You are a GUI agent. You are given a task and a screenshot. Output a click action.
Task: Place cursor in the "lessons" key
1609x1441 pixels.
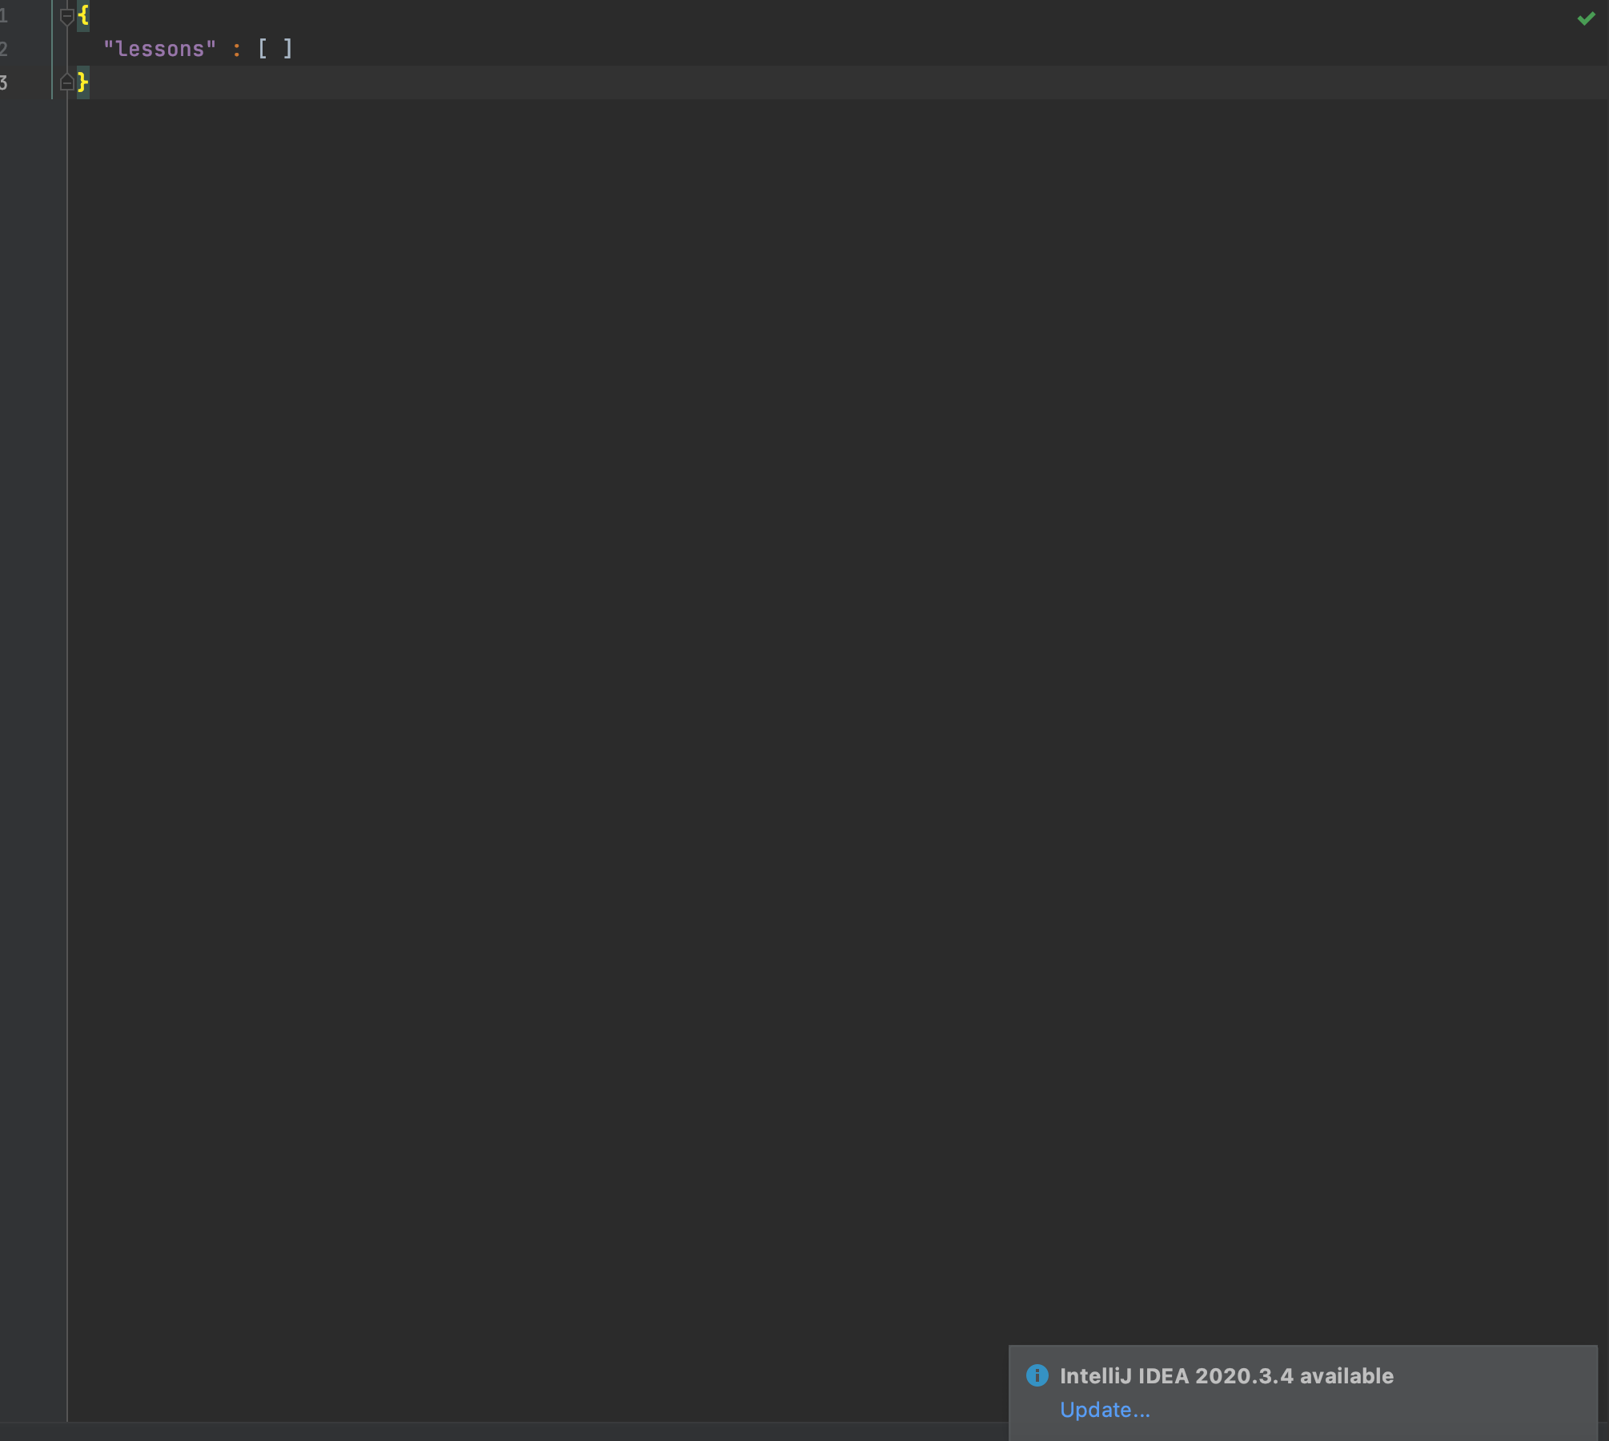click(x=159, y=49)
